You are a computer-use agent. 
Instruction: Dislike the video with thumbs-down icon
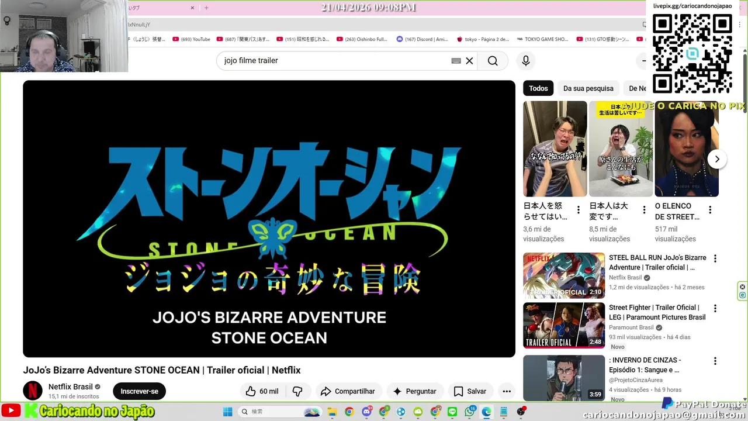click(297, 391)
